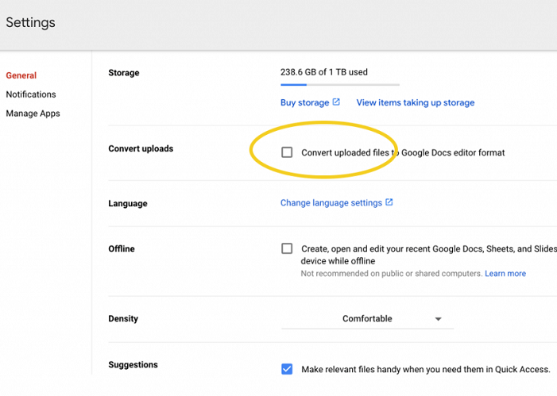Image resolution: width=557 pixels, height=396 pixels.
Task: Open the Manage Apps section
Action: (x=33, y=113)
